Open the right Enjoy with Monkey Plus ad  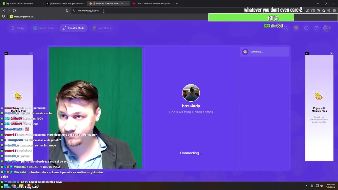(x=319, y=108)
